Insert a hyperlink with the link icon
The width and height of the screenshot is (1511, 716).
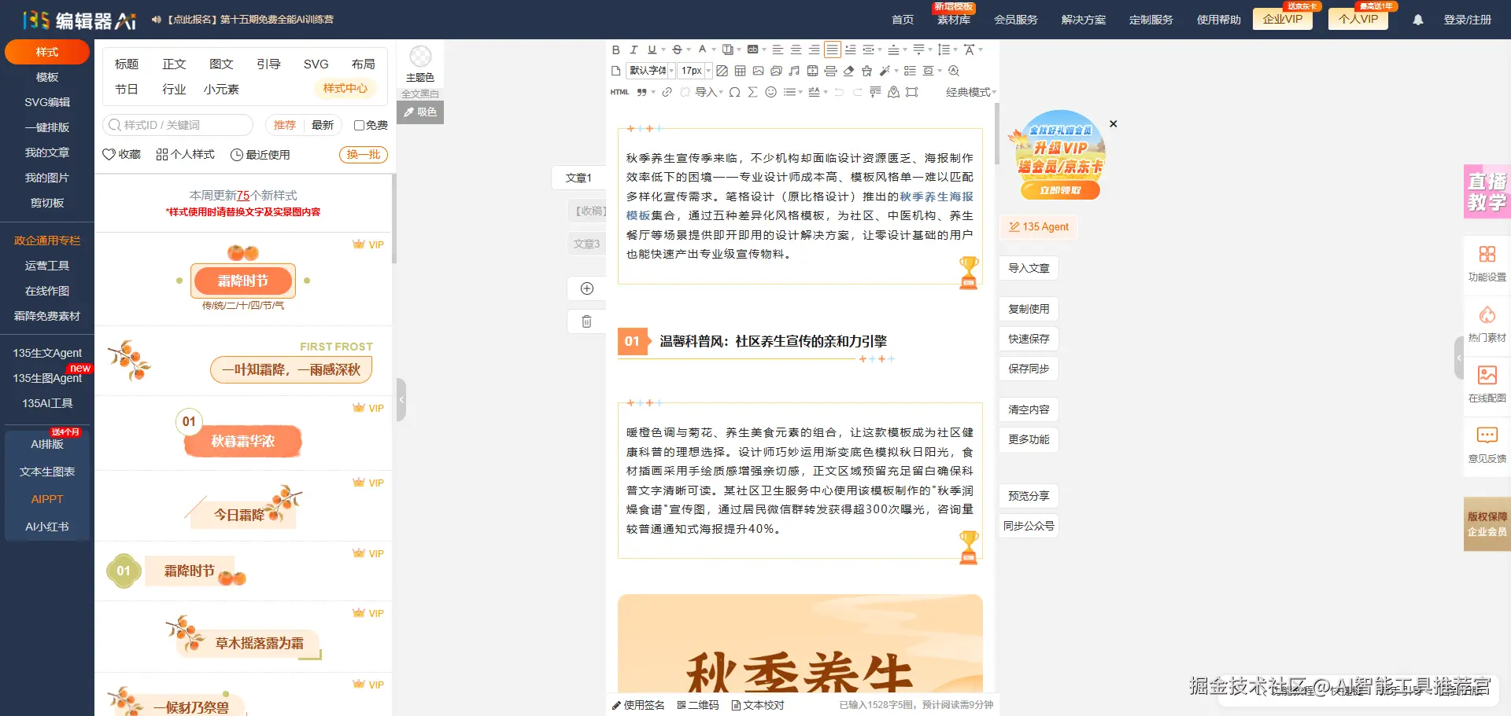coord(667,92)
